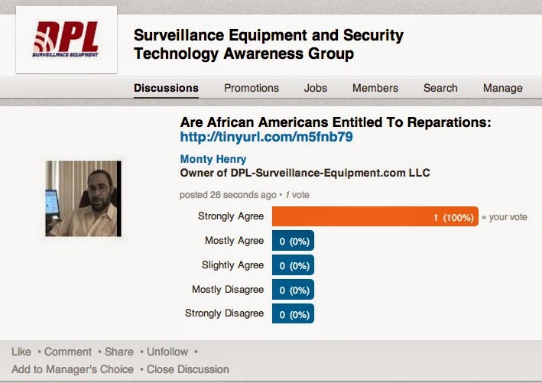This screenshot has width=542, height=383.
Task: Open the Discussions tab
Action: (166, 88)
